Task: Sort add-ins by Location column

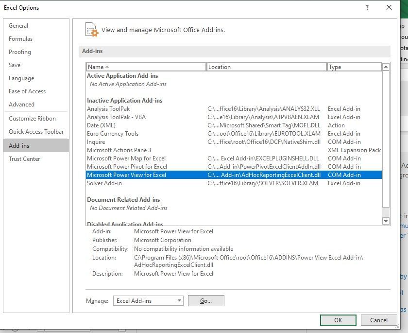Action: [x=266, y=67]
